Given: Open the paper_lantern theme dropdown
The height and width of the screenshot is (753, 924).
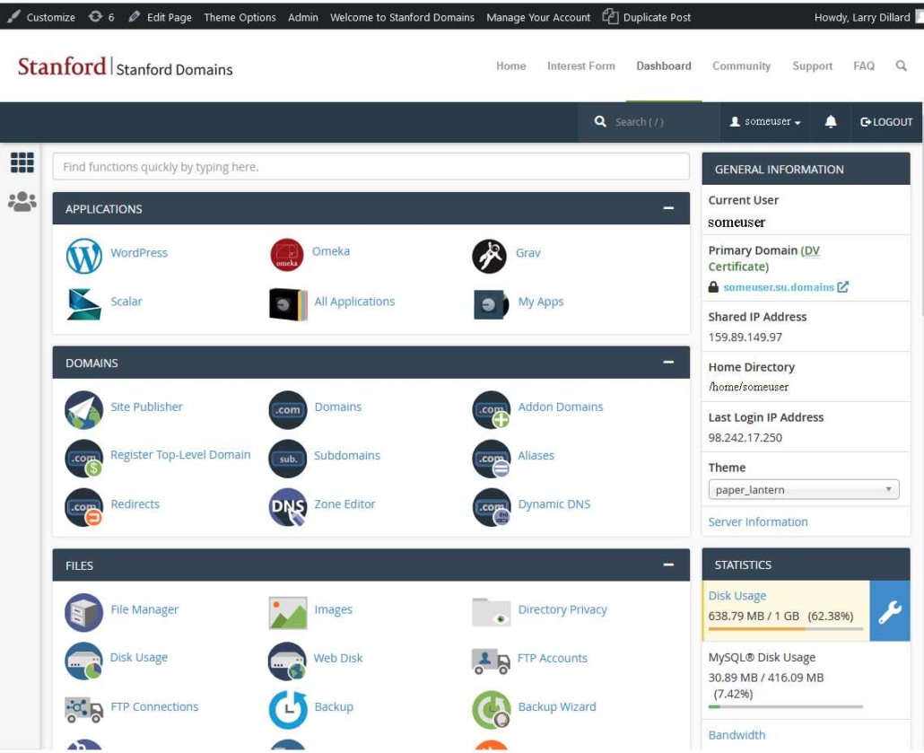Looking at the screenshot, I should click(803, 489).
